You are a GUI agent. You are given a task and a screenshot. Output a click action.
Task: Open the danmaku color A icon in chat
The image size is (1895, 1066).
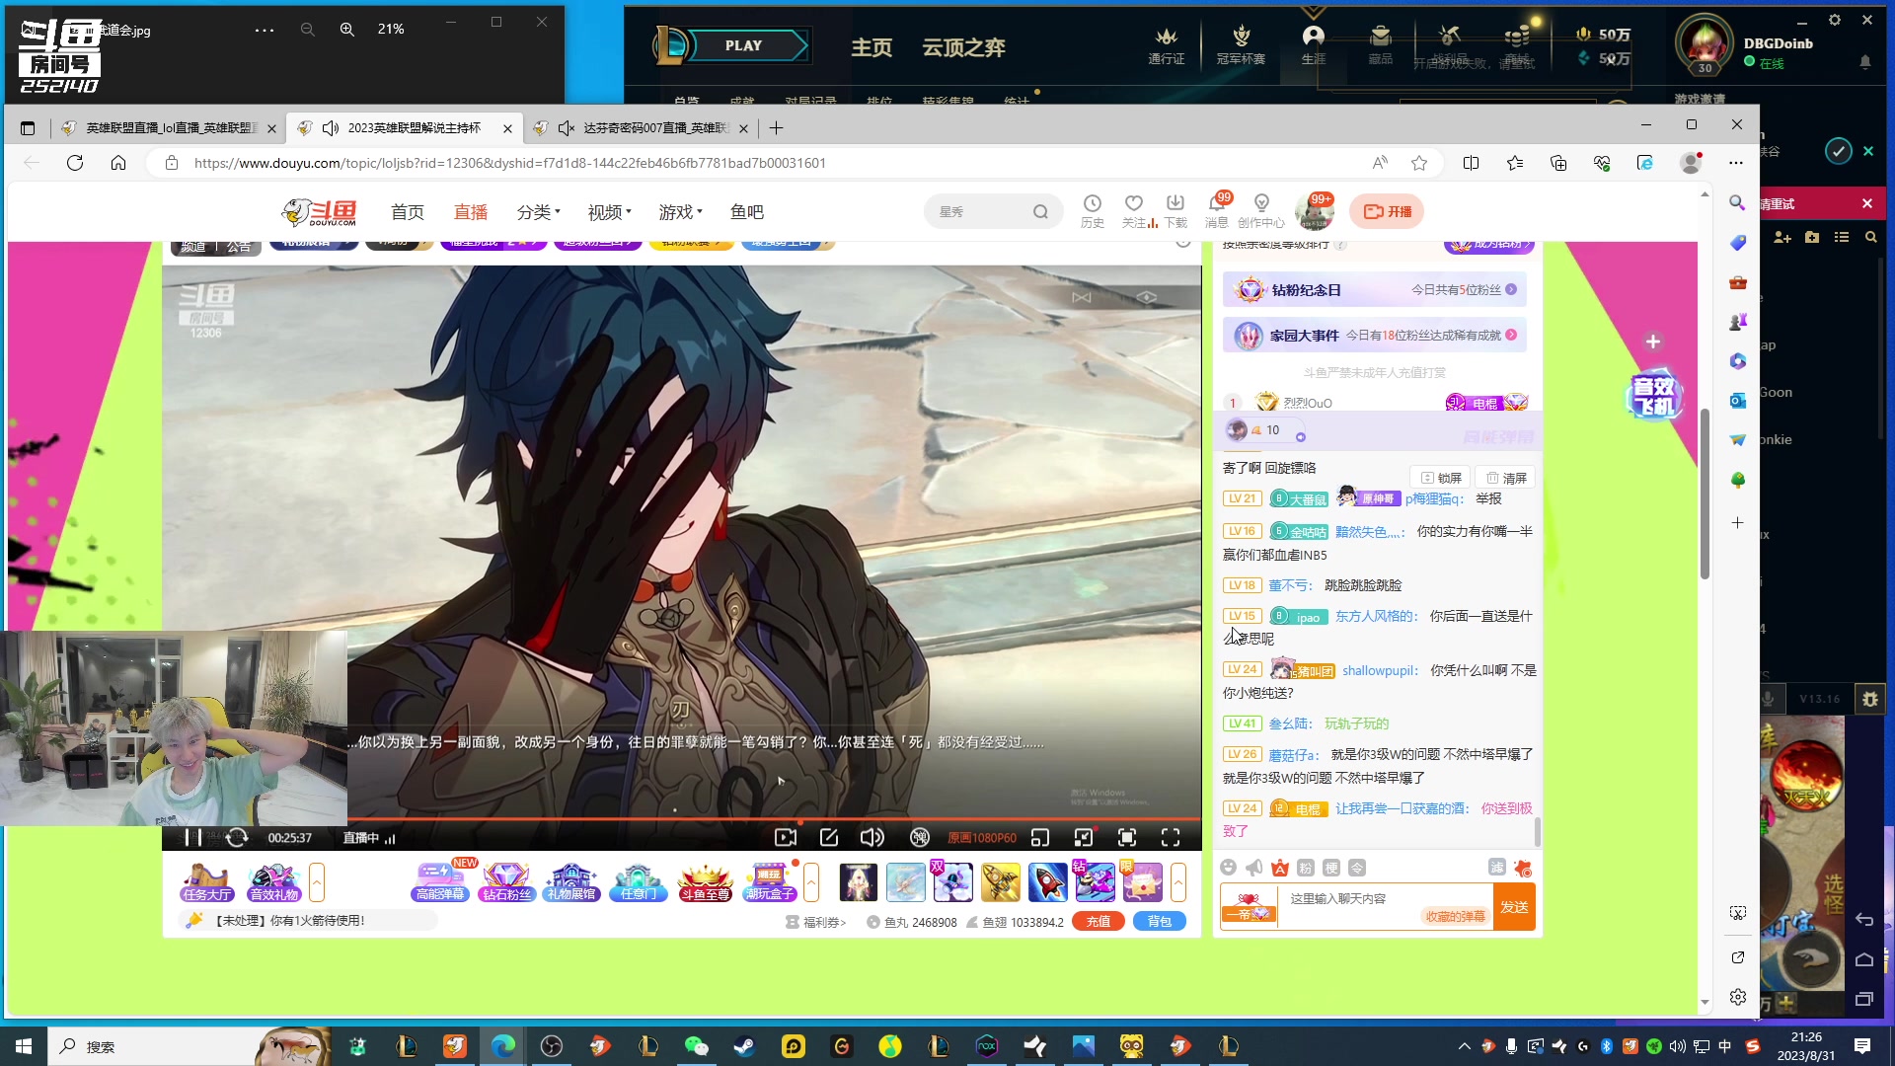(x=1280, y=868)
